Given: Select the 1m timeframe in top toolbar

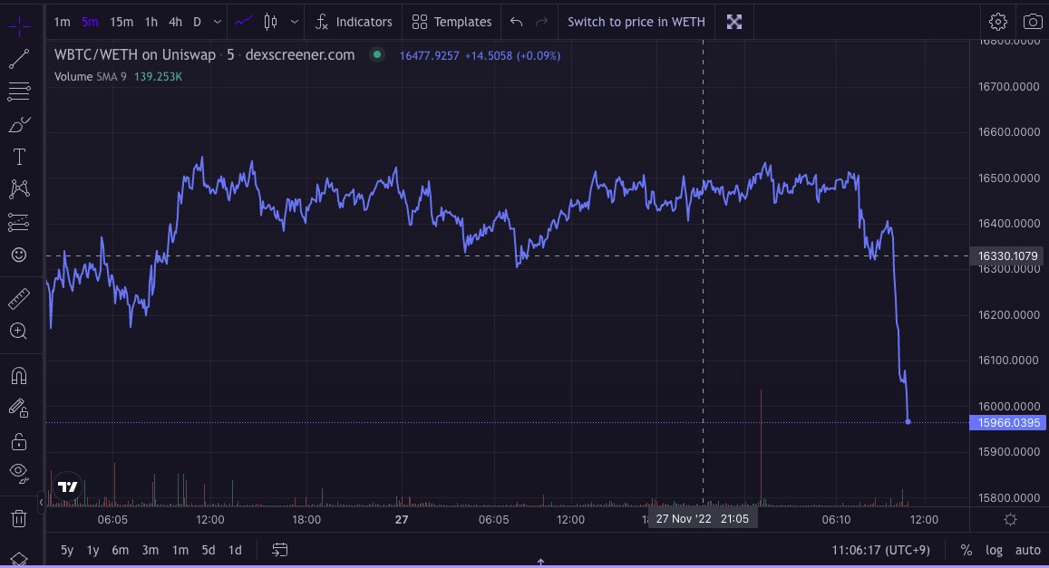Looking at the screenshot, I should [63, 22].
